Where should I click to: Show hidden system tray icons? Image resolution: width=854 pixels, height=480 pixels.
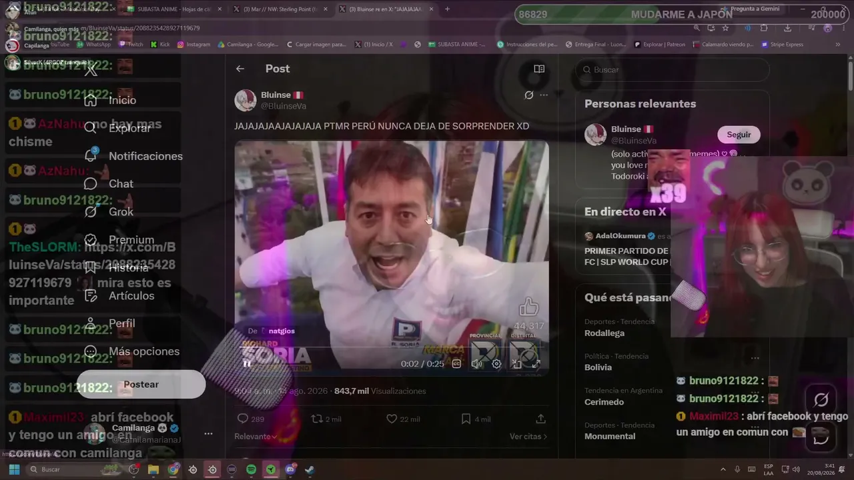pos(723,469)
